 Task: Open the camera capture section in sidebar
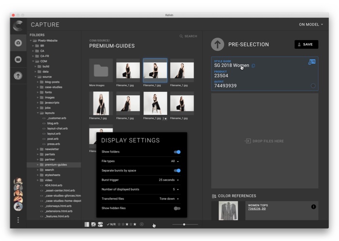point(18,43)
